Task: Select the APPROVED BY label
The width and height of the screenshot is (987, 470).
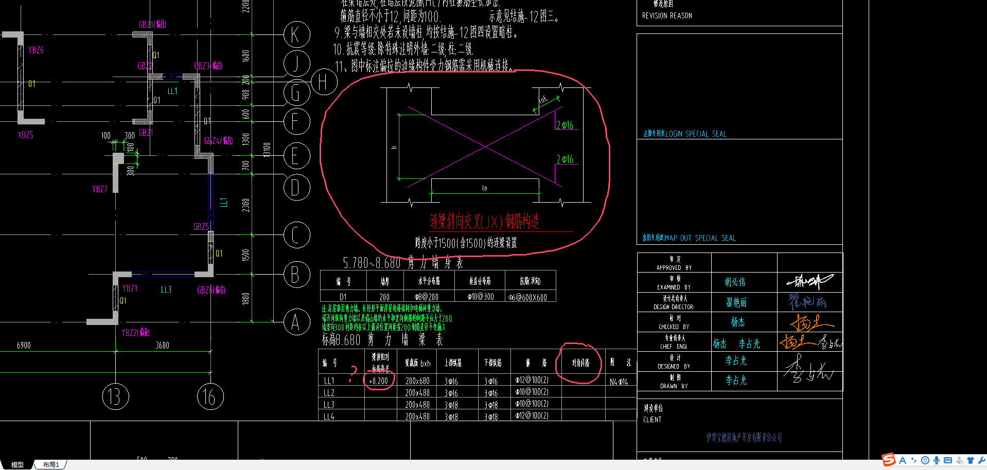Action: (x=674, y=268)
